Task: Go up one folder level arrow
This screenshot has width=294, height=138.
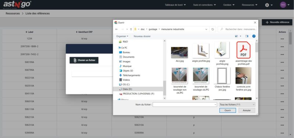Action: coord(131,29)
